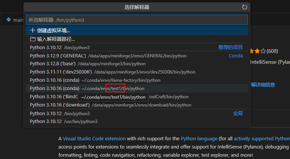Click the plus icon beside 创建虚拟环境
This screenshot has height=159, width=290.
(32, 30)
